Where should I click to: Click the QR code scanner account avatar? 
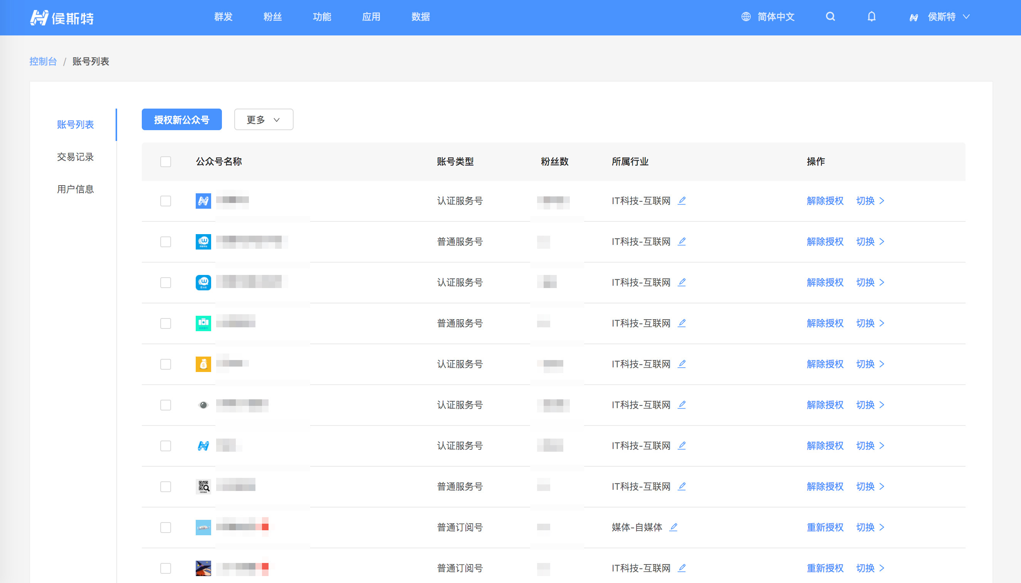(203, 486)
